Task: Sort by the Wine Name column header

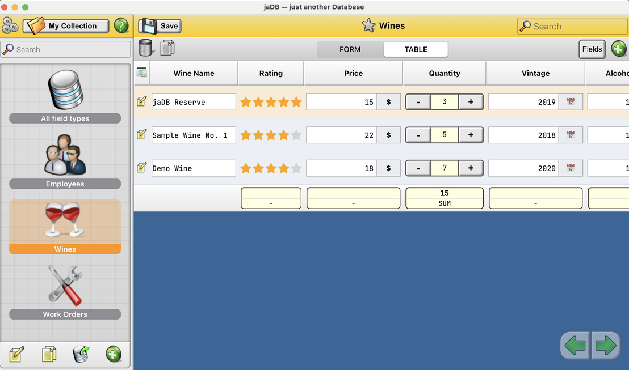Action: pos(194,73)
